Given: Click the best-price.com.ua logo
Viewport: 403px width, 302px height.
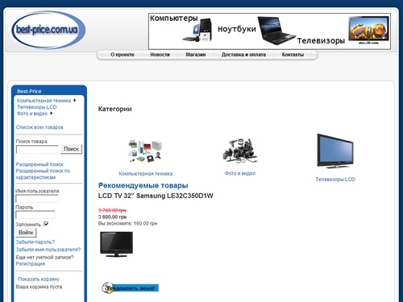Looking at the screenshot, I should (48, 30).
